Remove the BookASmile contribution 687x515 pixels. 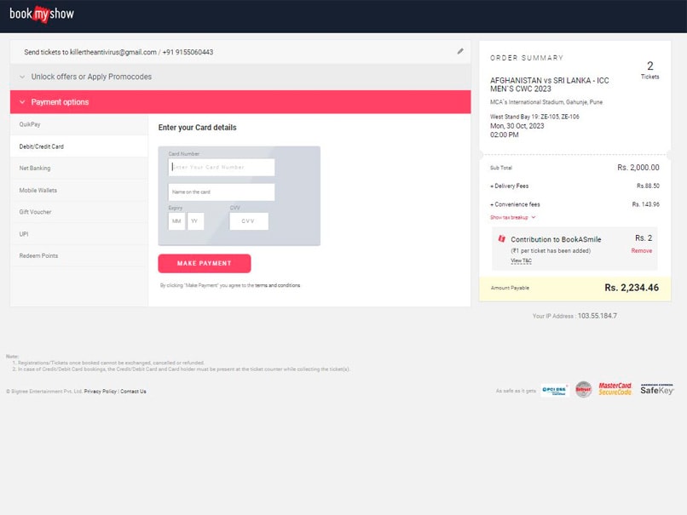pos(642,251)
